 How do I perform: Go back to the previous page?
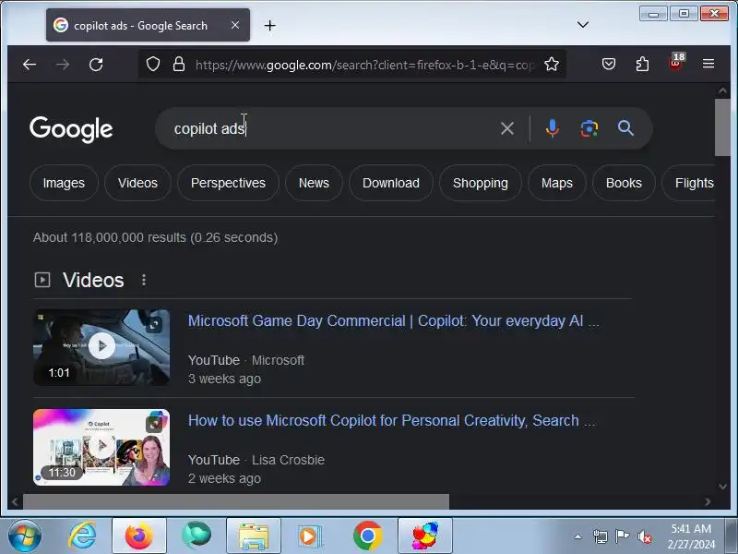tap(30, 65)
